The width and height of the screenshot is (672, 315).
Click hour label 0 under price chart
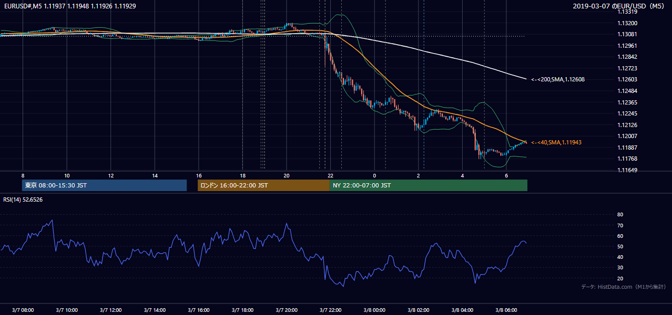(374, 175)
